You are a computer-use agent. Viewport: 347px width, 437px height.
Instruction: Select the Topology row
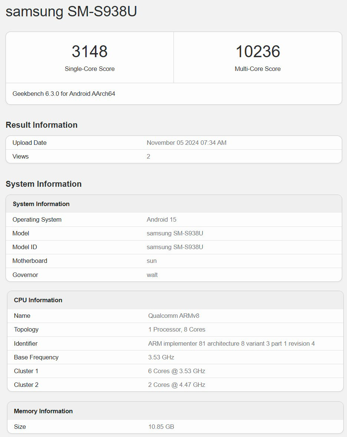(26, 329)
